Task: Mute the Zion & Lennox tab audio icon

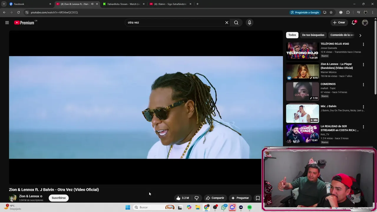Action: (x=92, y=4)
